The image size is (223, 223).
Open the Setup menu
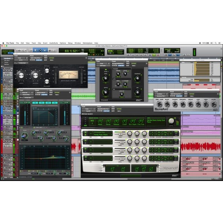click(70, 43)
